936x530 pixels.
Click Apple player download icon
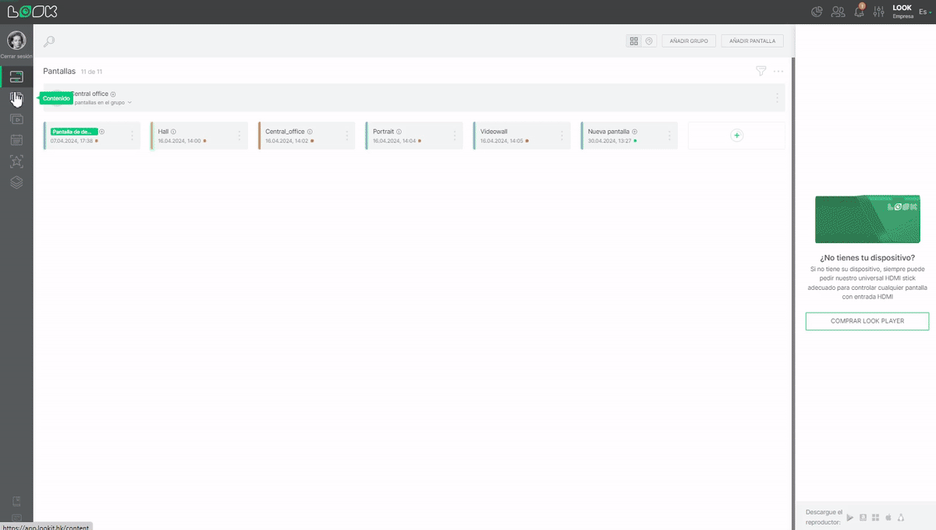[x=888, y=518]
